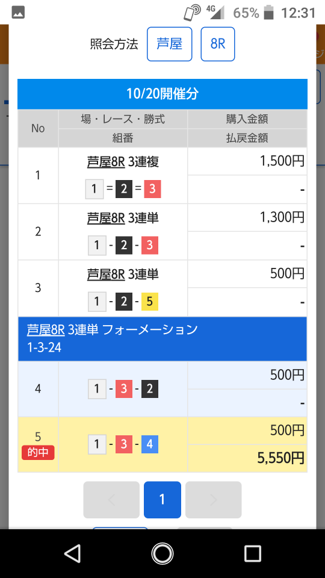Tap the blue boat 4 number square
This screenshot has width=325, height=578.
click(150, 444)
